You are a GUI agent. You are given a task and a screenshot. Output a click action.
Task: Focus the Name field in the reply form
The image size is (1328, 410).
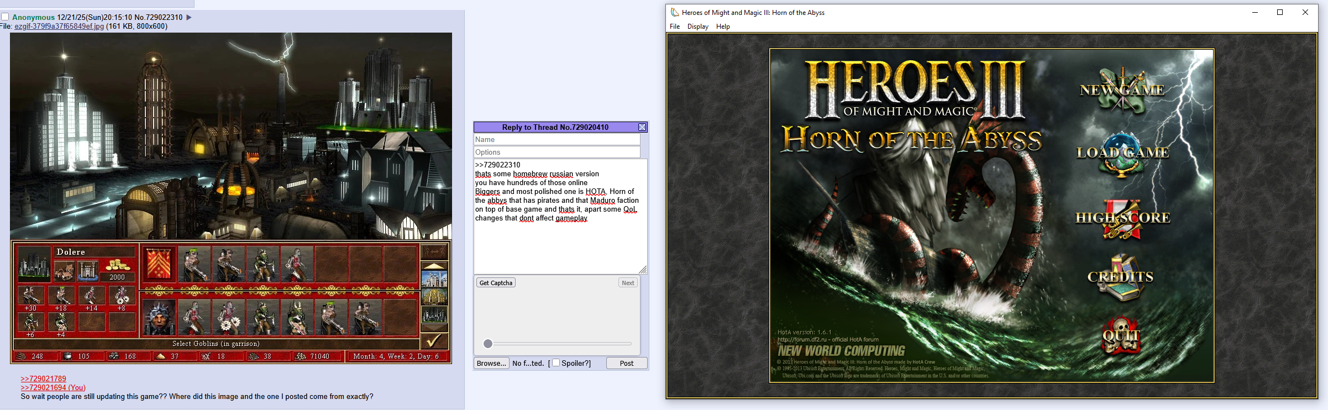tap(557, 140)
